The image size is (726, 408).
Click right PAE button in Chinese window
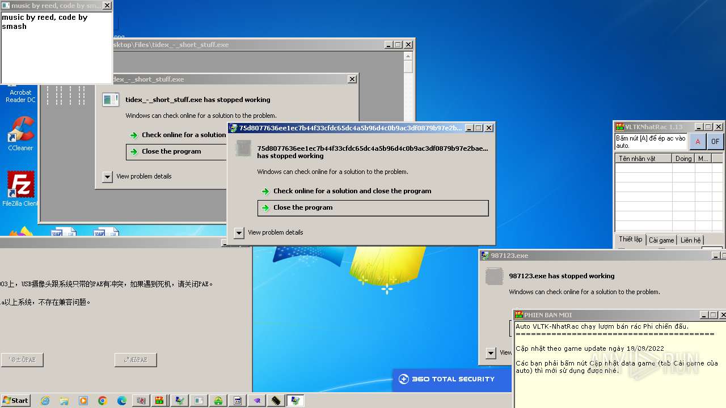pos(136,360)
